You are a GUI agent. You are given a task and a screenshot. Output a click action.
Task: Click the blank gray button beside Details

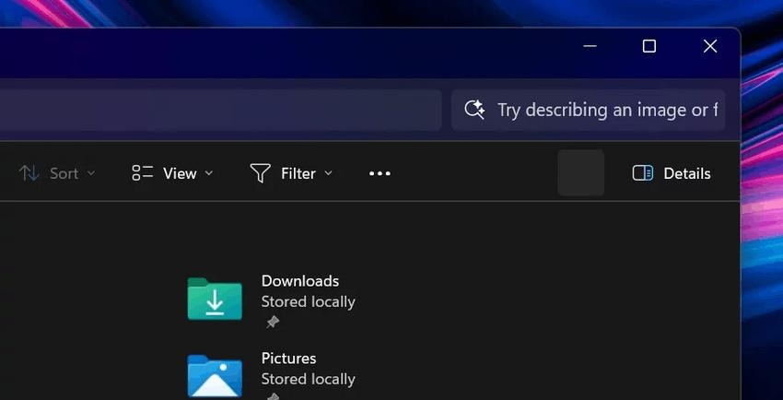pos(580,173)
